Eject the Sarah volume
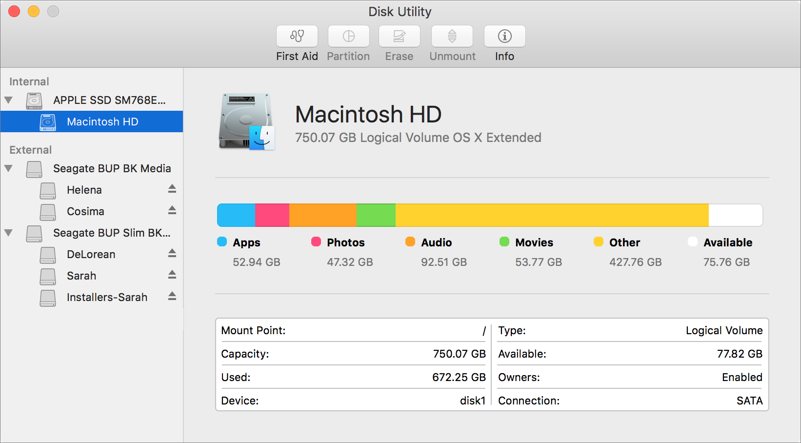 (x=172, y=275)
